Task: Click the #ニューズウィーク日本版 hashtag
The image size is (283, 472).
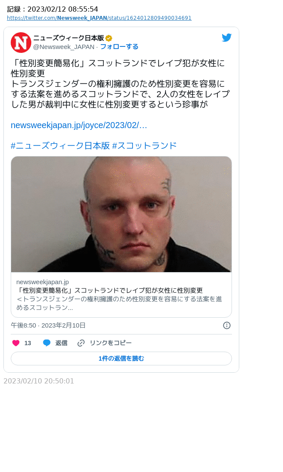Action: click(x=60, y=146)
